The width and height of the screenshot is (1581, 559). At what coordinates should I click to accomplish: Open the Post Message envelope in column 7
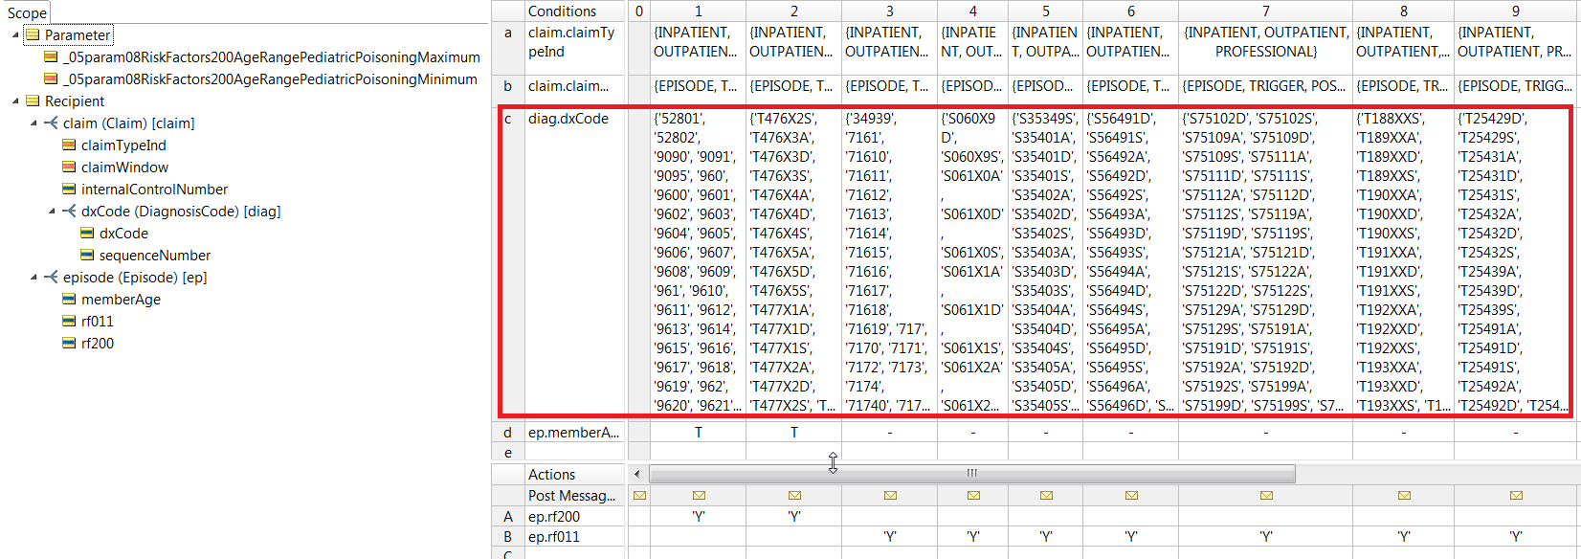pyautogui.click(x=1266, y=496)
